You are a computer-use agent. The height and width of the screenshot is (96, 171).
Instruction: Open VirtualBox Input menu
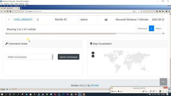(x=16, y=4)
